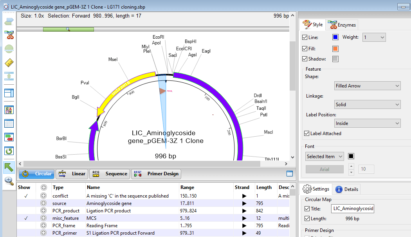
Task: Click the green circular refresh arrow icon
Action: pyautogui.click(x=9, y=151)
